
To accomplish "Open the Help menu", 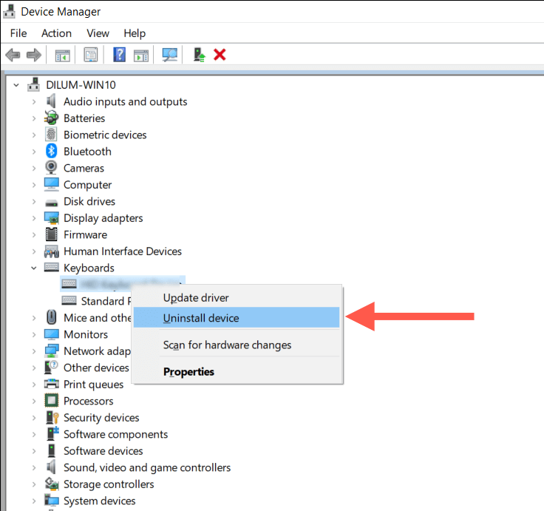I will (x=135, y=33).
